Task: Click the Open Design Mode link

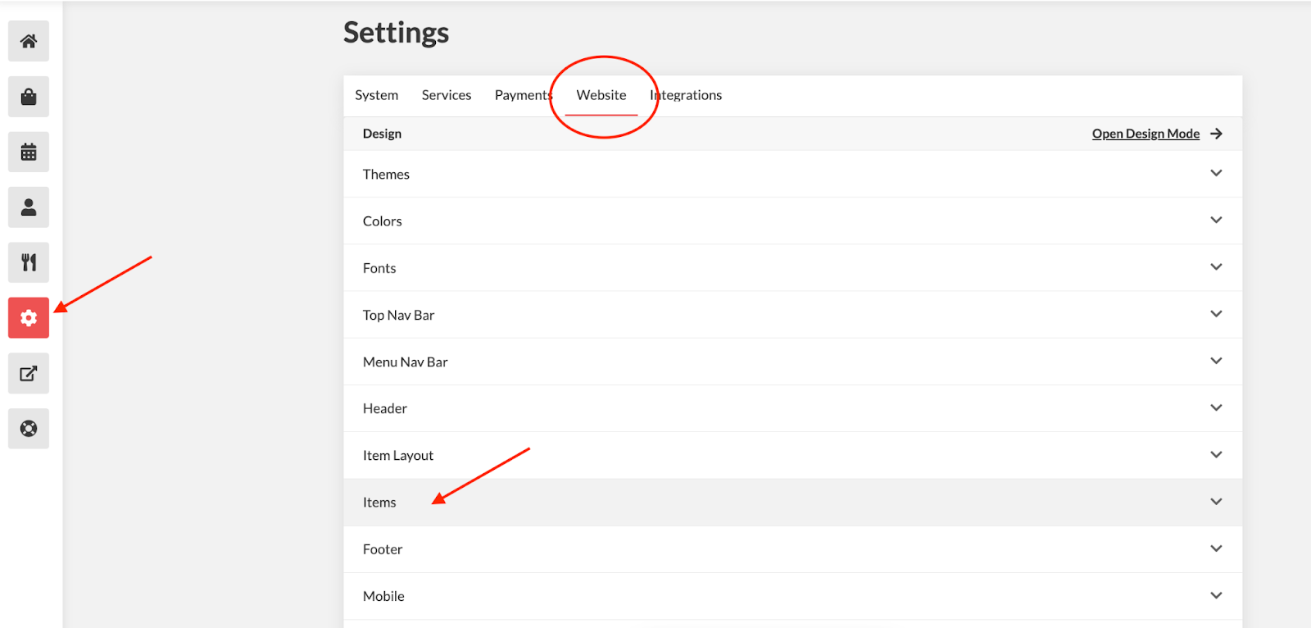Action: point(1145,134)
